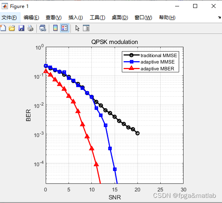This screenshot has width=222, height=203.
Task: Save figure with floppy disk icon
Action: click(x=21, y=28)
